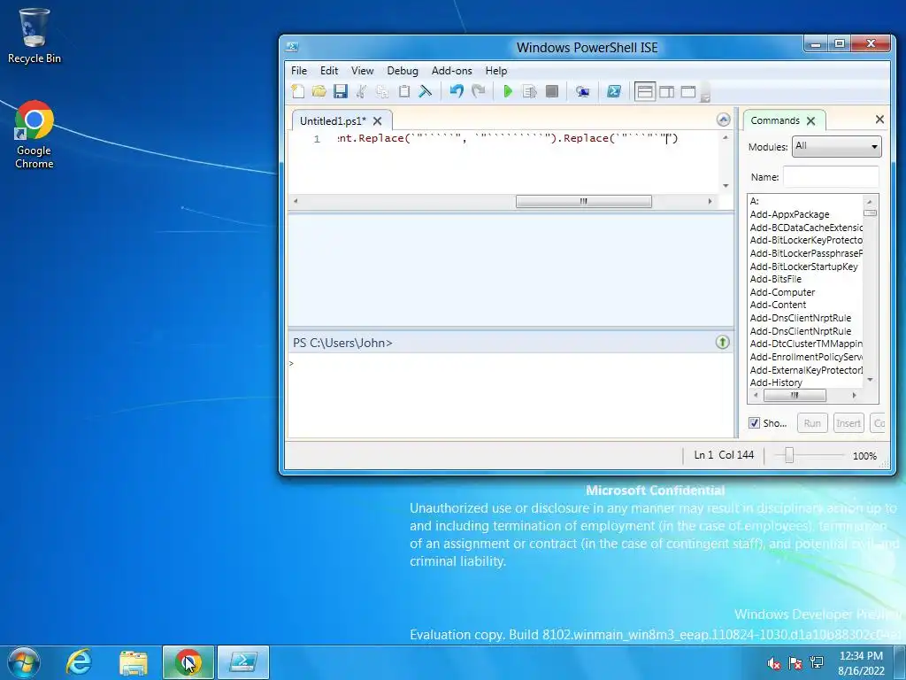
Task: Collapse the script pane with the up-arrow circle
Action: [723, 120]
